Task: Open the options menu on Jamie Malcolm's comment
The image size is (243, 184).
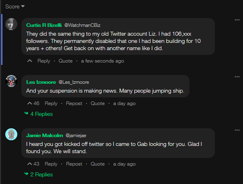Action: [237, 130]
